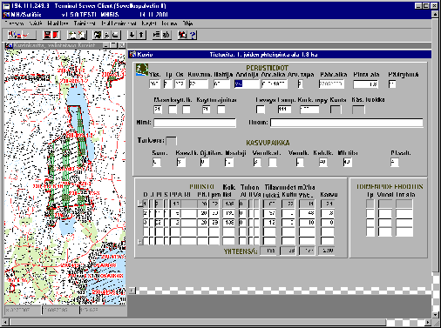Click the scroll-up arrow of the Puusto table
Viewport: 441px width, 328px height.
click(x=139, y=204)
